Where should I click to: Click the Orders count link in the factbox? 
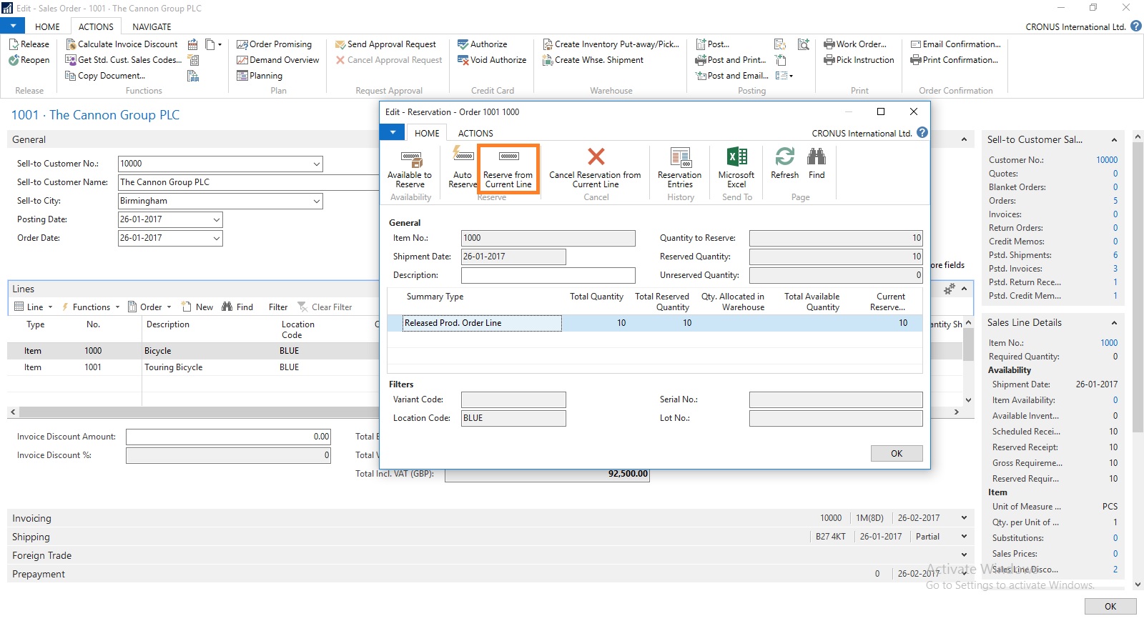[x=1115, y=201]
